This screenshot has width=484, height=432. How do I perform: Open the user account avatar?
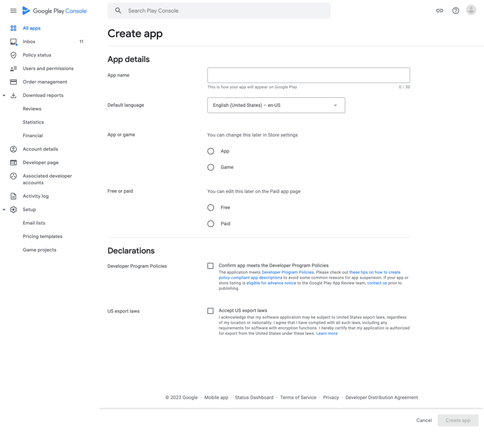471,10
